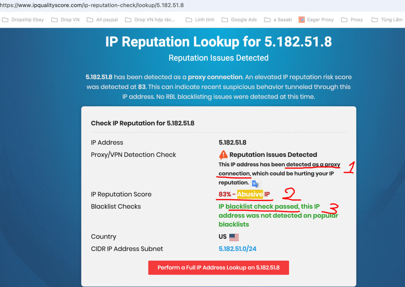Click the browser URL address bar
The height and width of the screenshot is (287, 405).
coord(203,5)
